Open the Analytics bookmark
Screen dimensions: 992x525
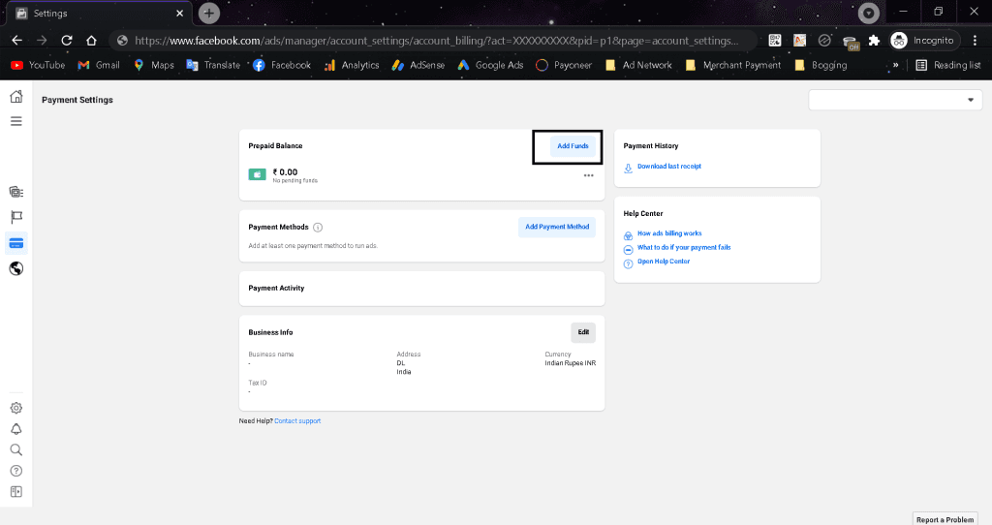(351, 65)
